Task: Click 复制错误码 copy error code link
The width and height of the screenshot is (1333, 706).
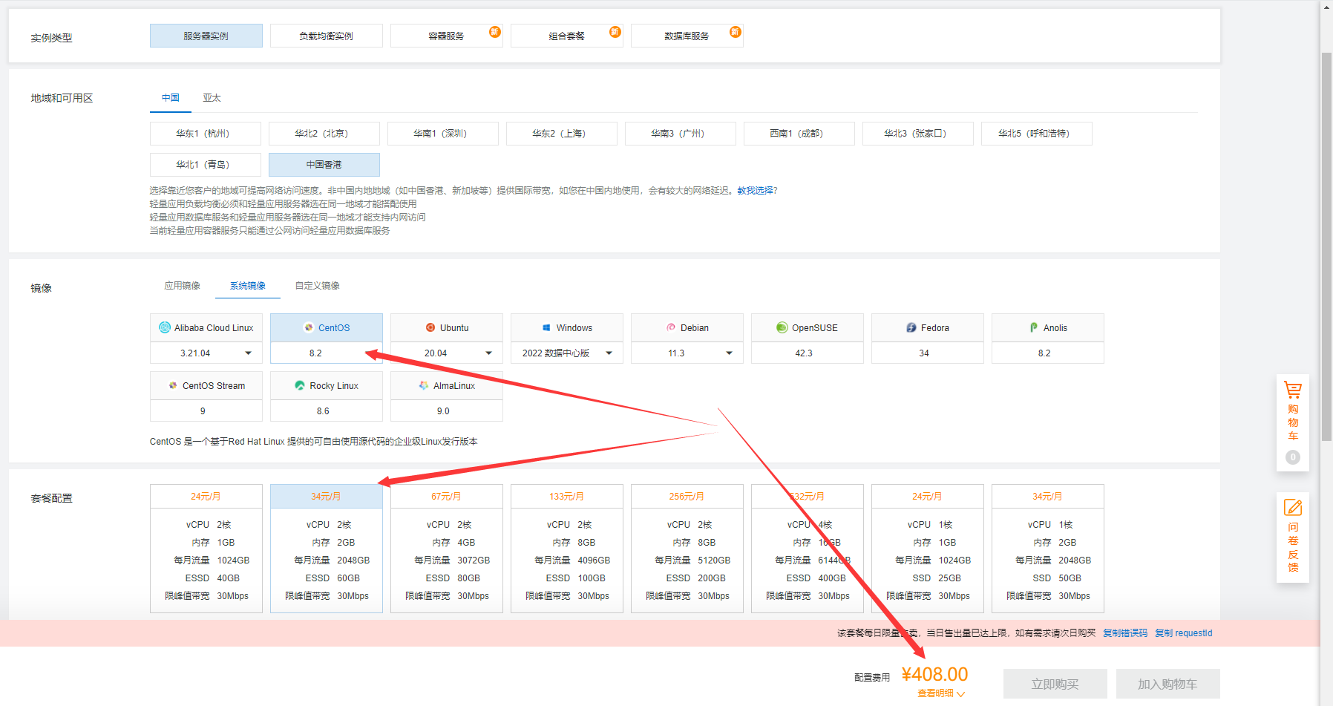Action: click(1125, 633)
